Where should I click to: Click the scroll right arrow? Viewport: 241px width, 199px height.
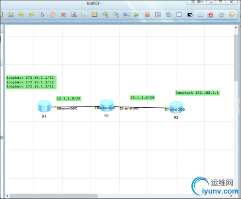pyautogui.click(x=231, y=196)
